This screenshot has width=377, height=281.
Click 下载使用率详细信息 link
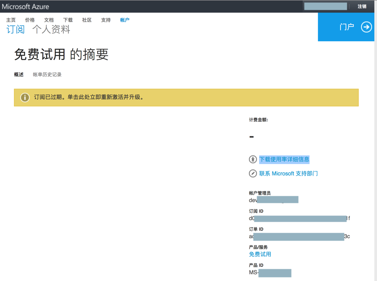pos(284,159)
